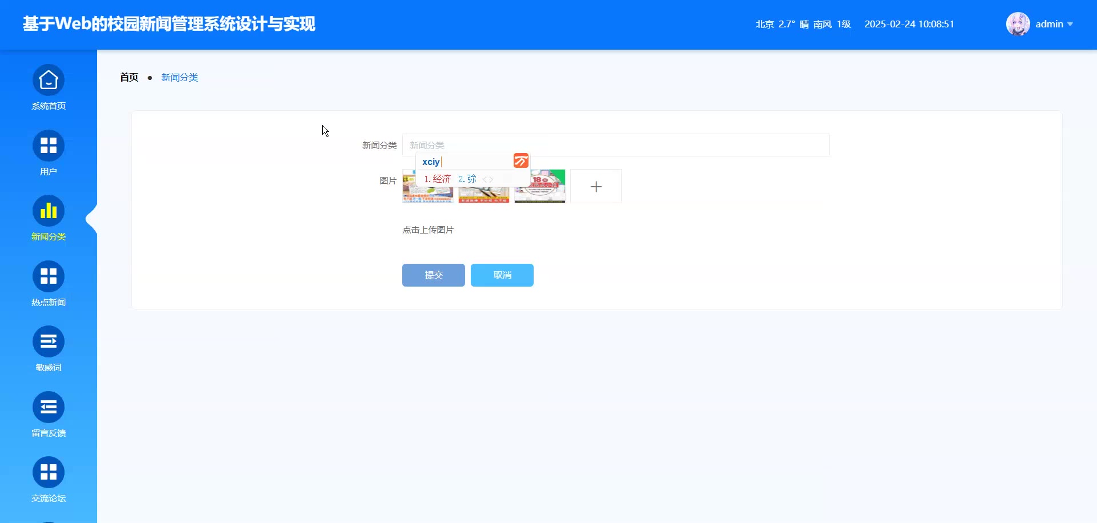Focus the 新闻分类 text input field
Screen dimensions: 1097x523
click(x=616, y=145)
